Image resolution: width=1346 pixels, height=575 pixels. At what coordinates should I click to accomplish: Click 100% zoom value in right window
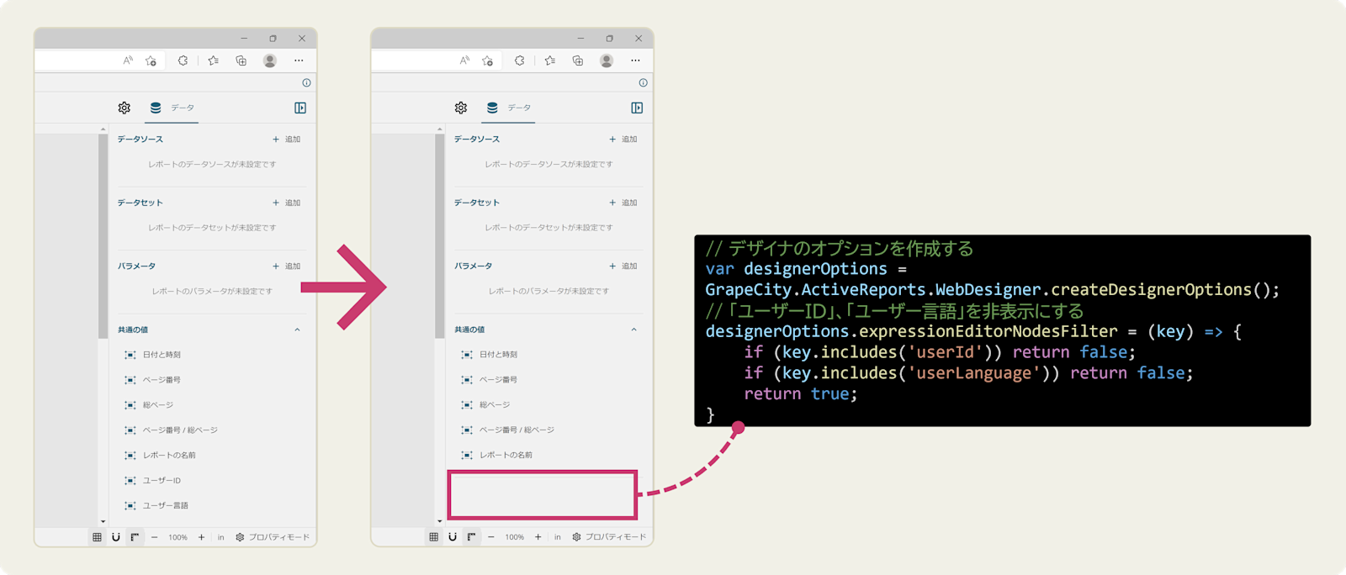(514, 537)
